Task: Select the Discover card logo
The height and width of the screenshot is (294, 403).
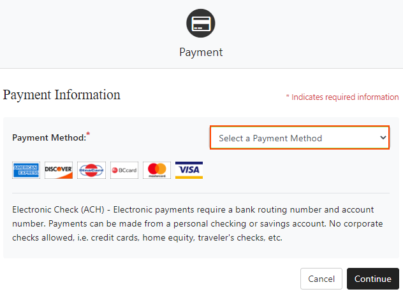Action: [x=59, y=170]
